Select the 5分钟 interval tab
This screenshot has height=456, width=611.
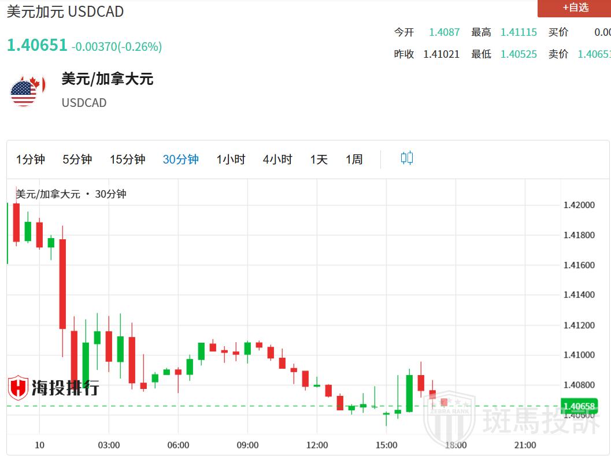pyautogui.click(x=77, y=160)
